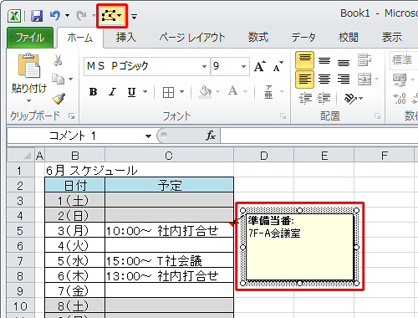The image size is (418, 318).
Task: Click the fill color bucket
Action: pyautogui.click(x=206, y=91)
